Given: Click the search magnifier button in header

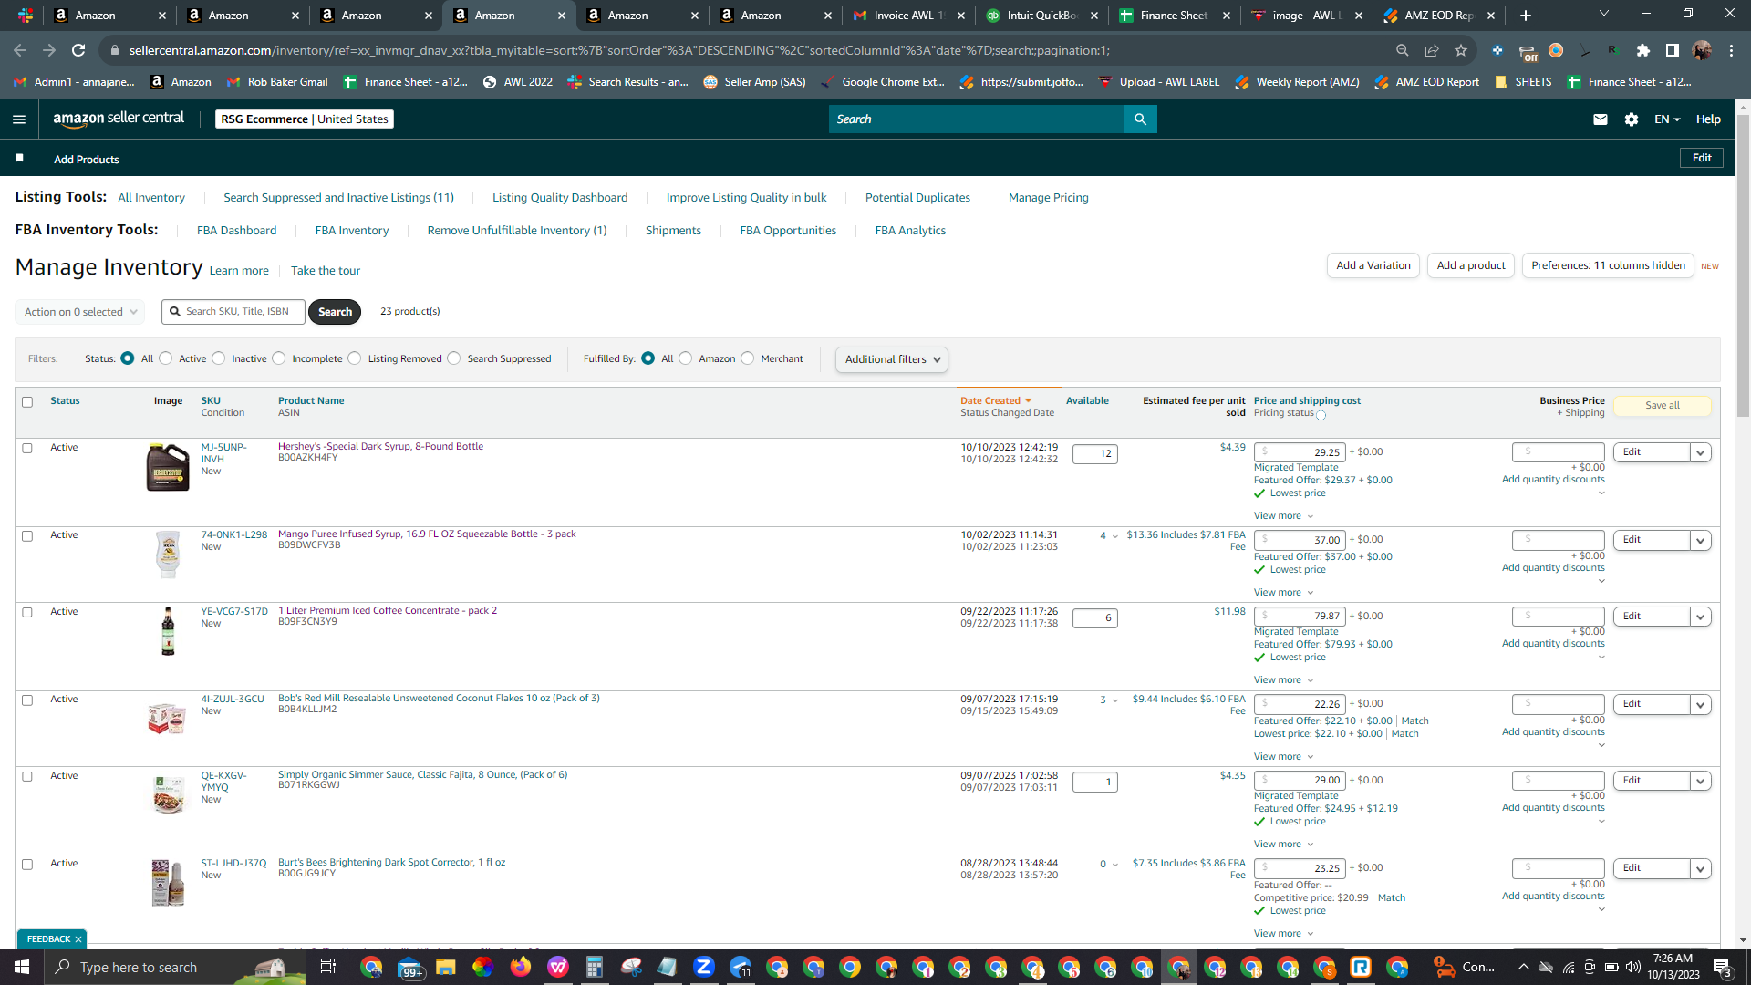Looking at the screenshot, I should 1140,119.
